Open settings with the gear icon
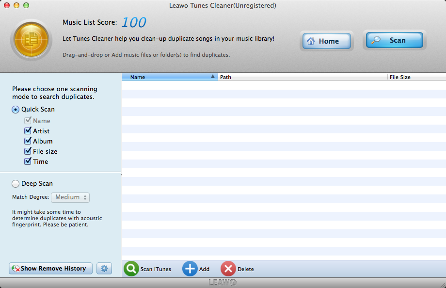The height and width of the screenshot is (288, 446). [x=104, y=269]
